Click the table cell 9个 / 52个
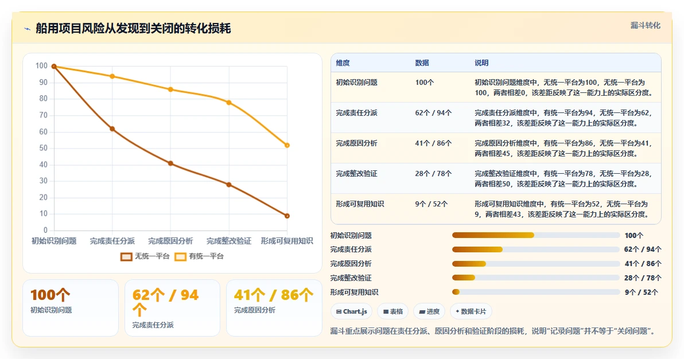Image resolution: width=684 pixels, height=359 pixels. click(431, 204)
